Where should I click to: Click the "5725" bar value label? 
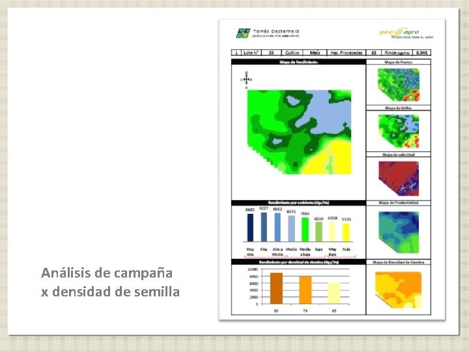click(x=346, y=220)
